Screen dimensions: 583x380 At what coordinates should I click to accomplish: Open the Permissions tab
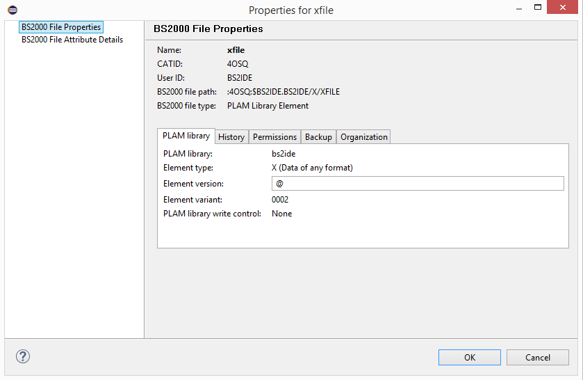[274, 137]
